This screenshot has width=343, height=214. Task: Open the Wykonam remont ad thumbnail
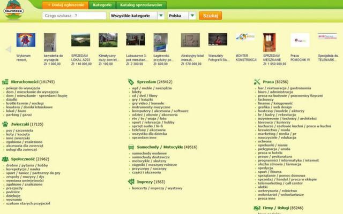26,40
